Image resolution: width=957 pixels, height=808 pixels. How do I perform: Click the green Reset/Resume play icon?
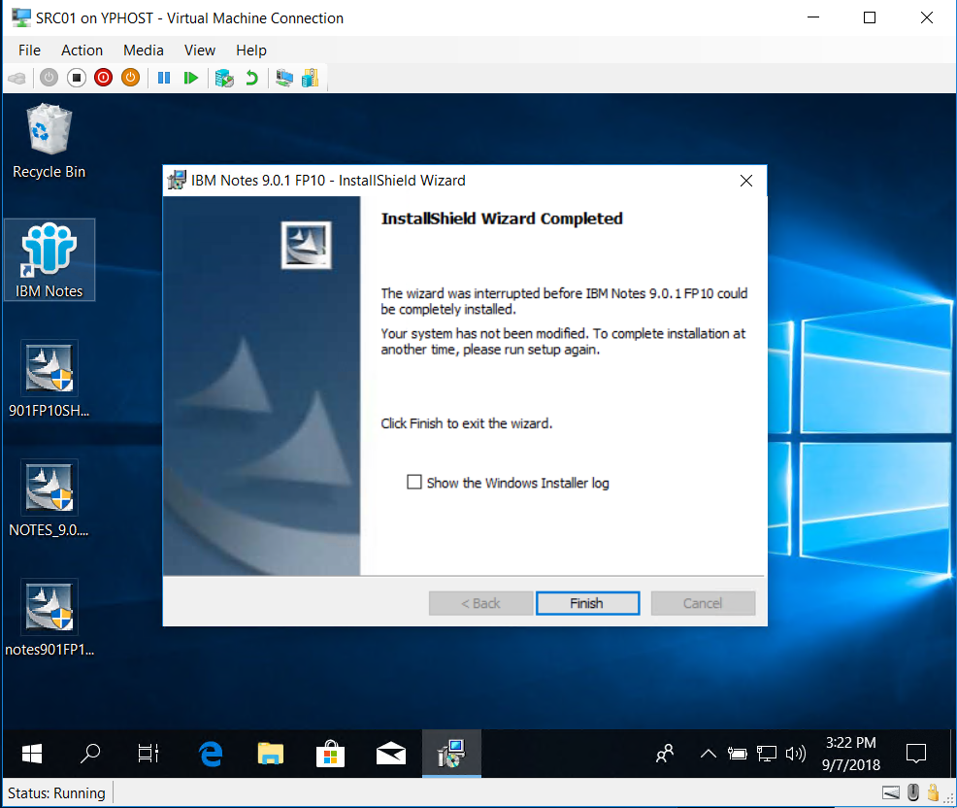click(190, 78)
